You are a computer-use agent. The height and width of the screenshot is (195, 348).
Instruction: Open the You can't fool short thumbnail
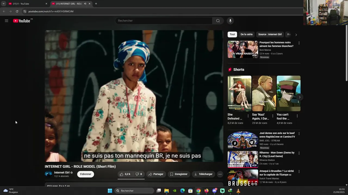[288, 93]
